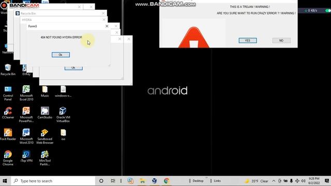Screen dimensions: 331x186
Task: Click the Ok button in the dialog behind Form5
Action: tap(73, 68)
